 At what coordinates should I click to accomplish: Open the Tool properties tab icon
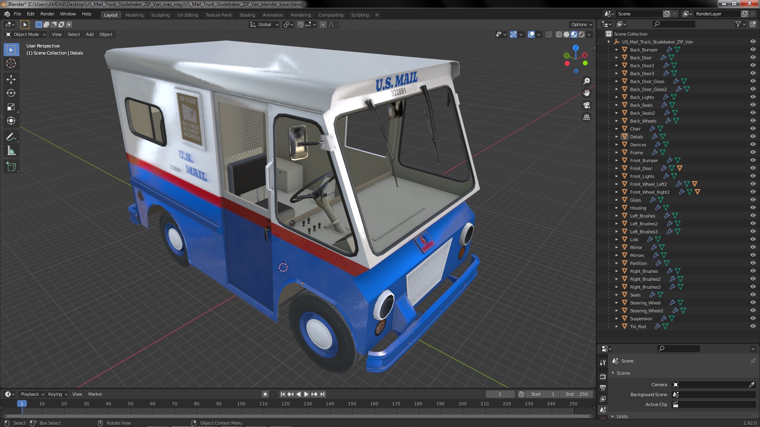603,362
